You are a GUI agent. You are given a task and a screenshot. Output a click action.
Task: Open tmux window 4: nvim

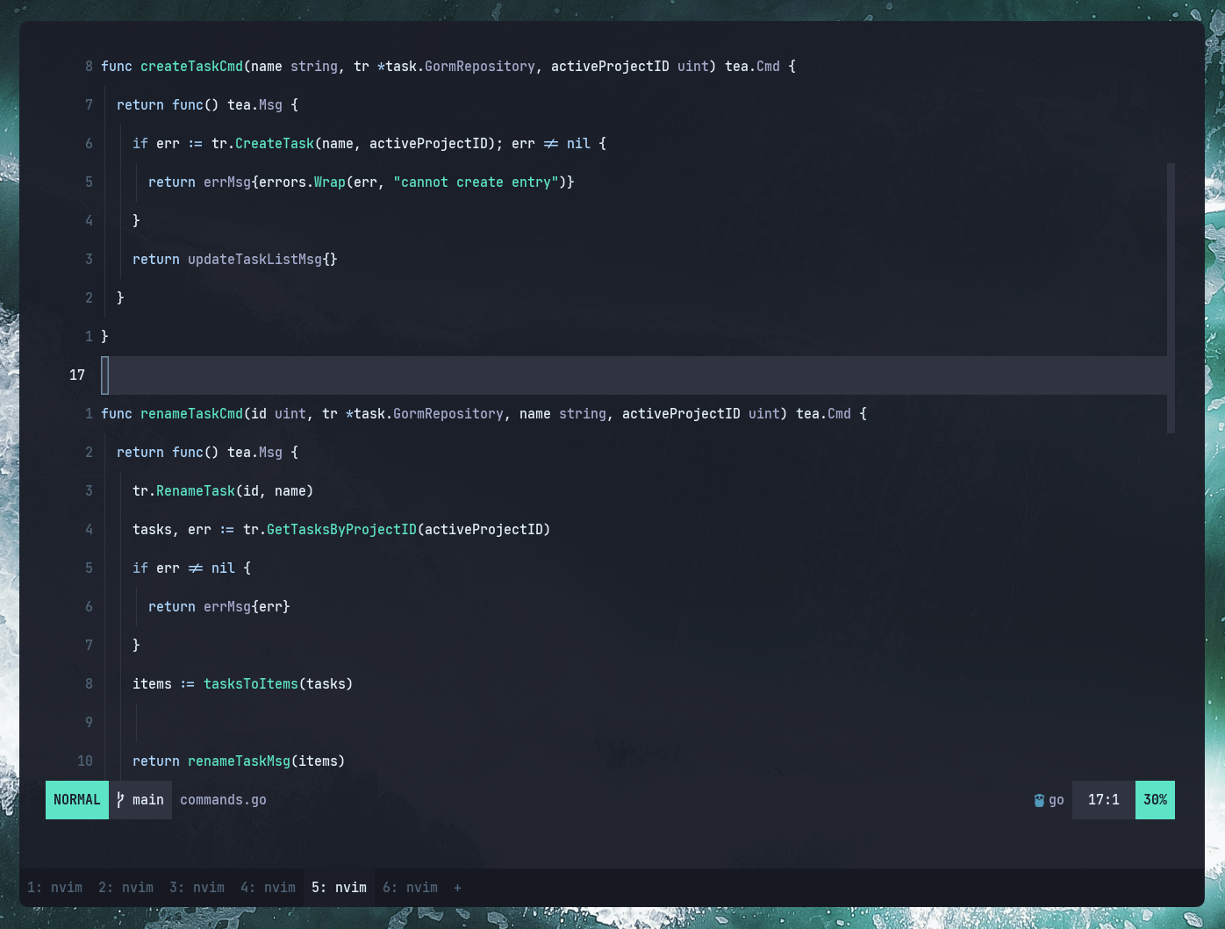click(x=268, y=888)
